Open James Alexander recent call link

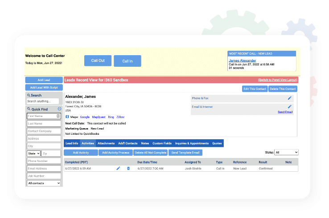(243, 61)
